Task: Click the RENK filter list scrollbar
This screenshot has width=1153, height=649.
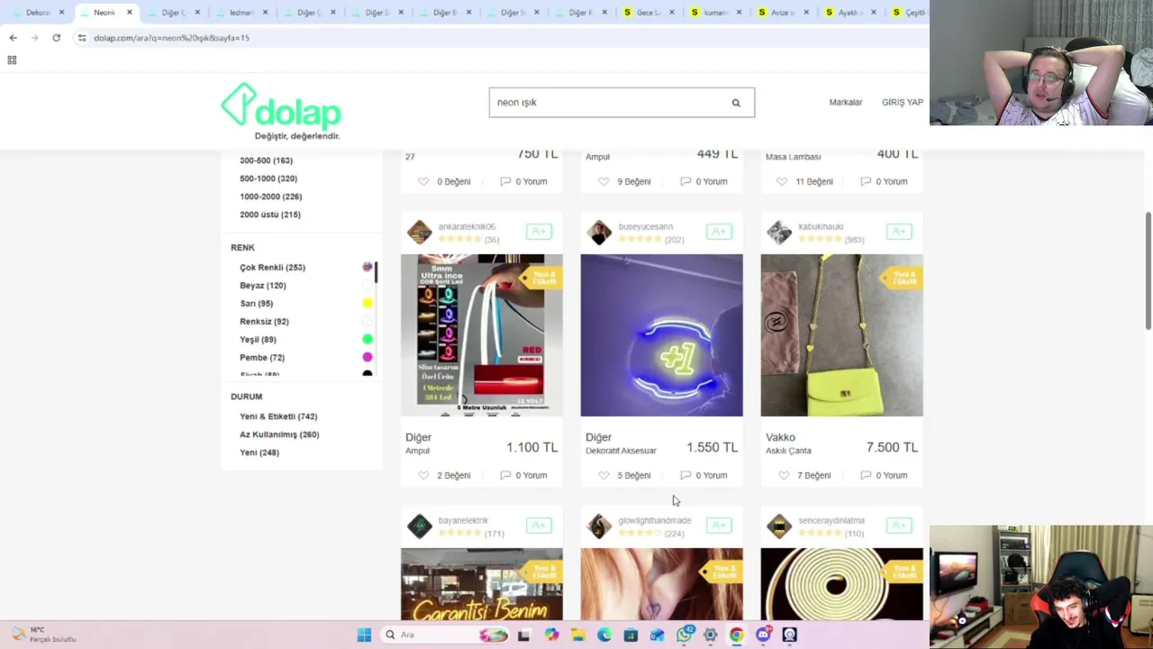Action: click(376, 270)
